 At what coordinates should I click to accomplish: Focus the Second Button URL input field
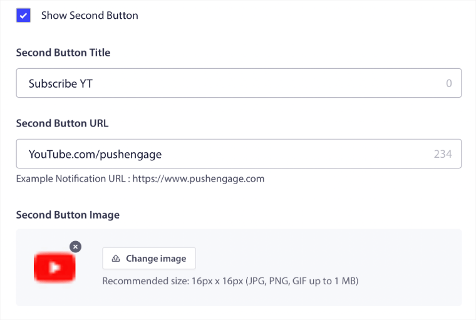click(282, 153)
